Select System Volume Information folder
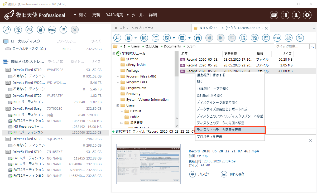The height and width of the screenshot is (193, 317). 147,100
